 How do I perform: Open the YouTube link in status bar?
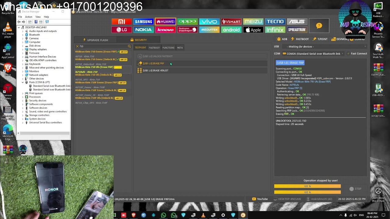pos(260,199)
